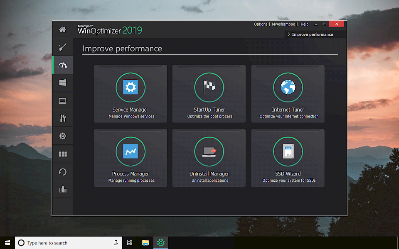Screen dimensions: 399x249
Task: Show all modules via the grid icon
Action: coord(63,154)
